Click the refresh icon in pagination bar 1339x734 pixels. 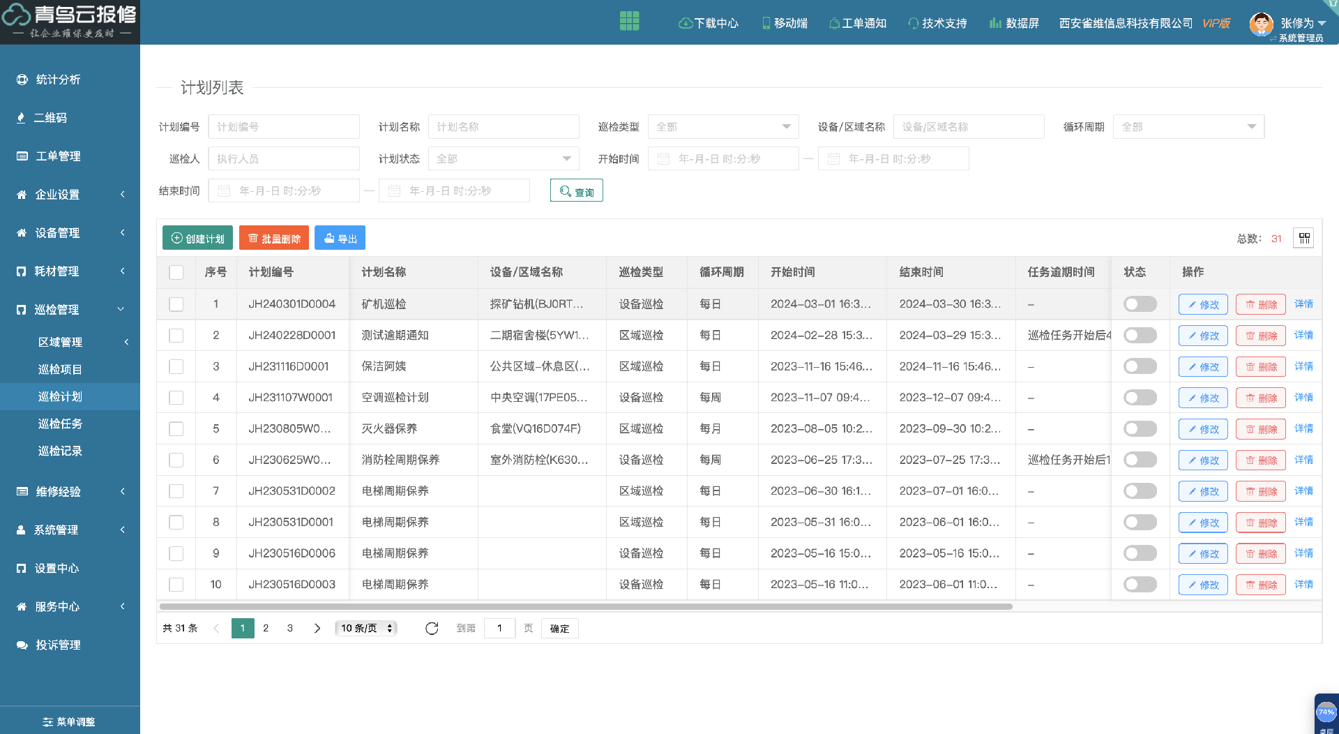[432, 629]
